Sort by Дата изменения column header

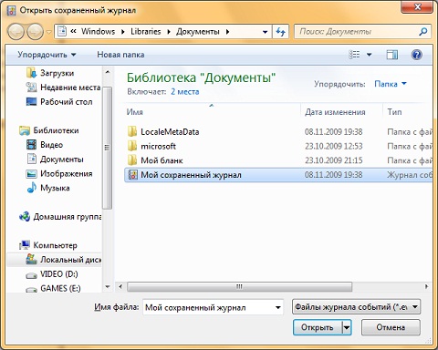[335, 112]
